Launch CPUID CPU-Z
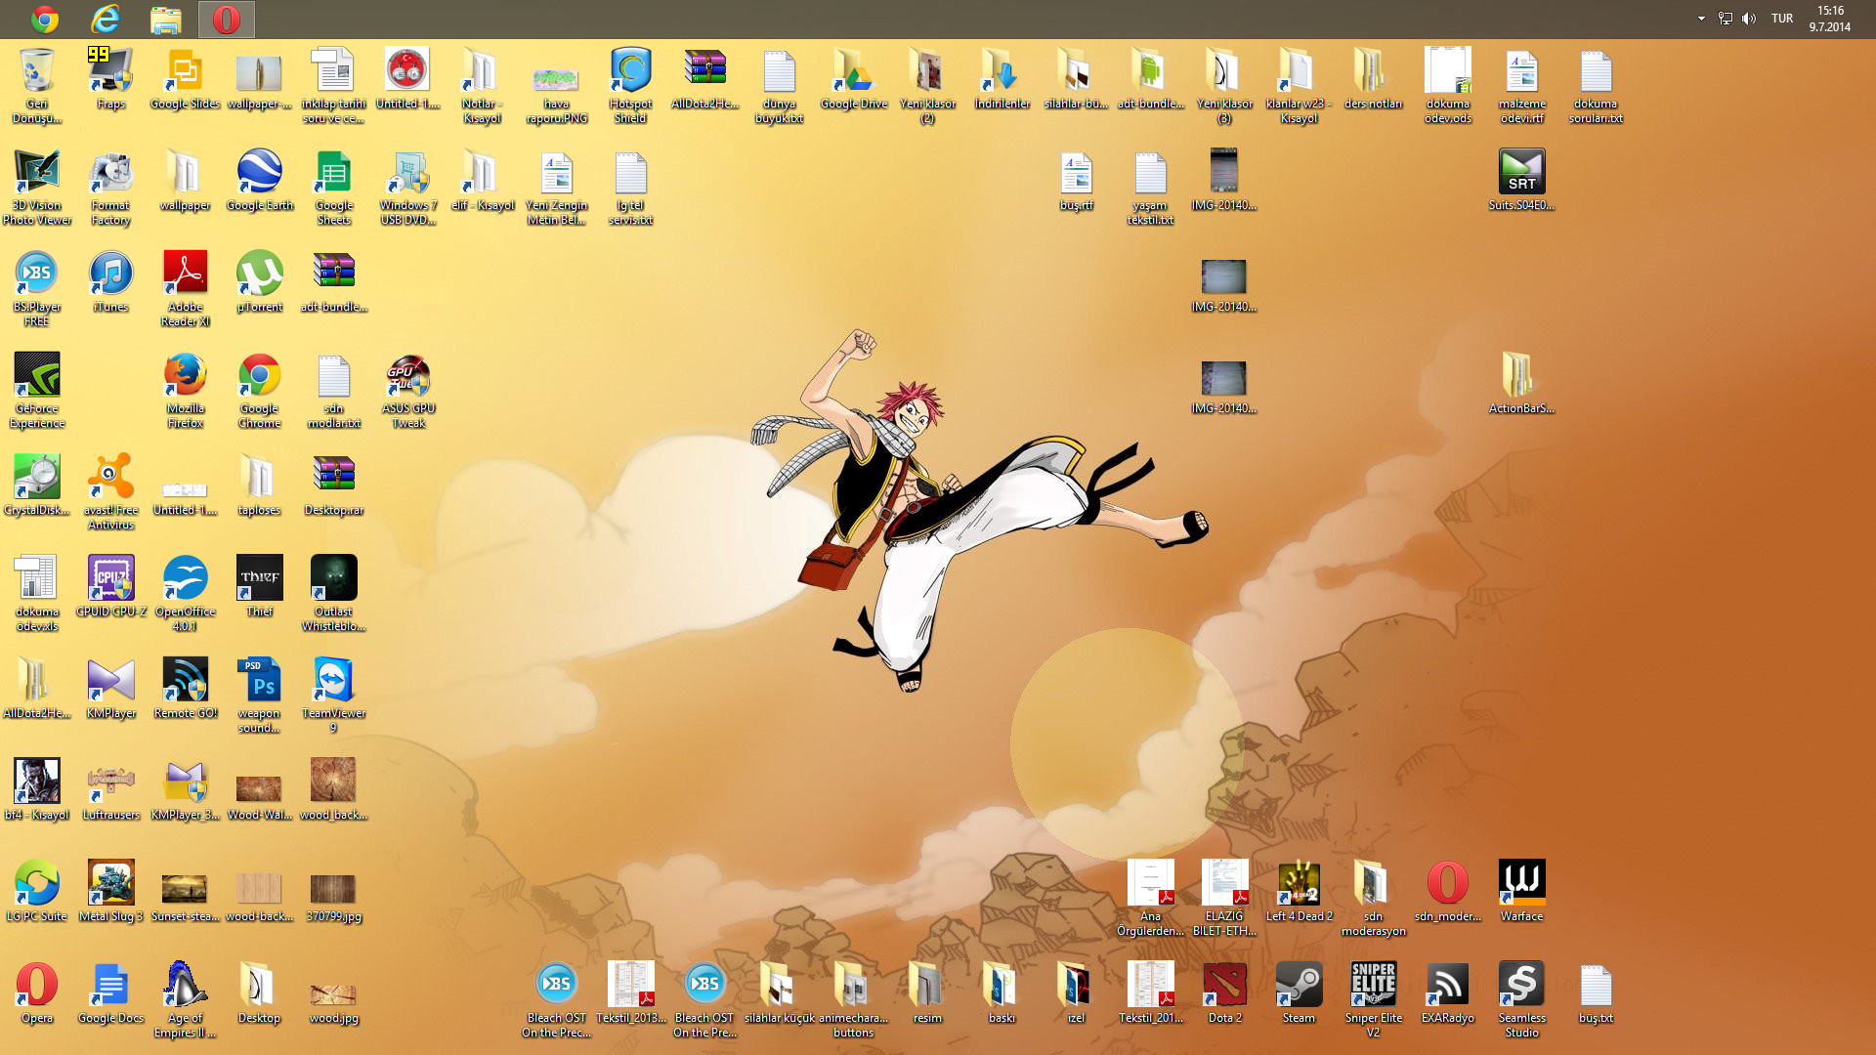Image resolution: width=1876 pixels, height=1055 pixels. click(111, 587)
